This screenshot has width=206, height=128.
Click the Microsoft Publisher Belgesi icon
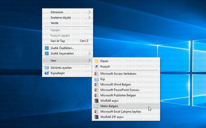click(x=97, y=95)
